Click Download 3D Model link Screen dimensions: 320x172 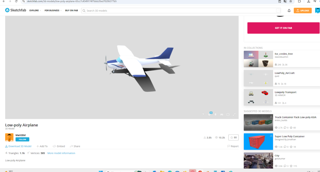[18, 146]
